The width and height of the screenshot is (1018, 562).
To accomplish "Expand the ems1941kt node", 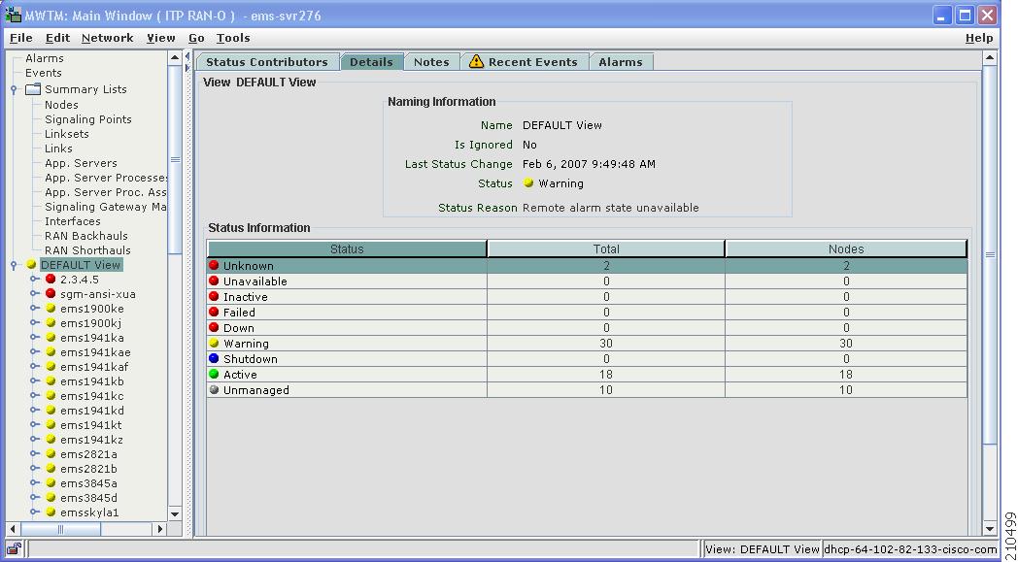I will tap(34, 424).
